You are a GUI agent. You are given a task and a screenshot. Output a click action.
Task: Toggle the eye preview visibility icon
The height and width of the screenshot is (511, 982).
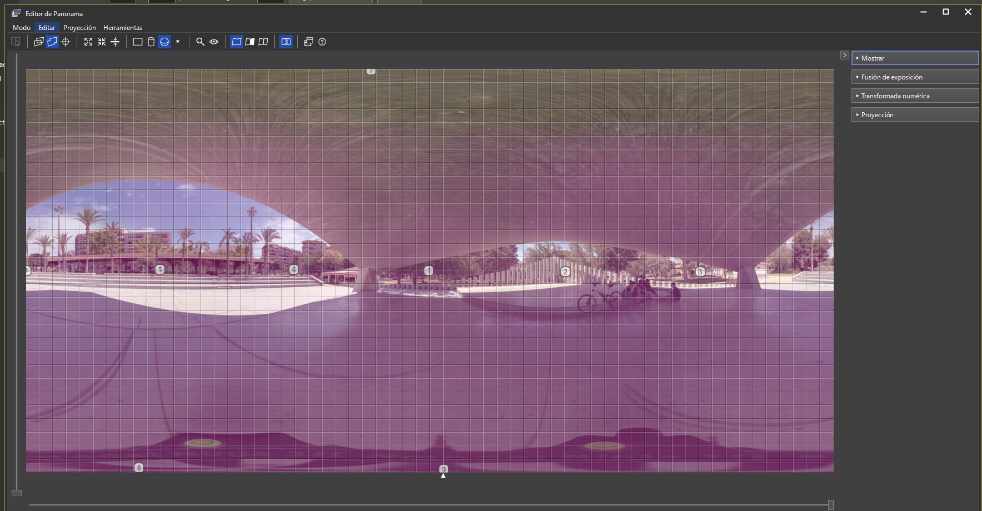(214, 42)
